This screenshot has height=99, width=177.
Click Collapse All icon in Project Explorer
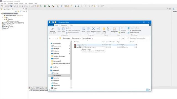click(16, 12)
